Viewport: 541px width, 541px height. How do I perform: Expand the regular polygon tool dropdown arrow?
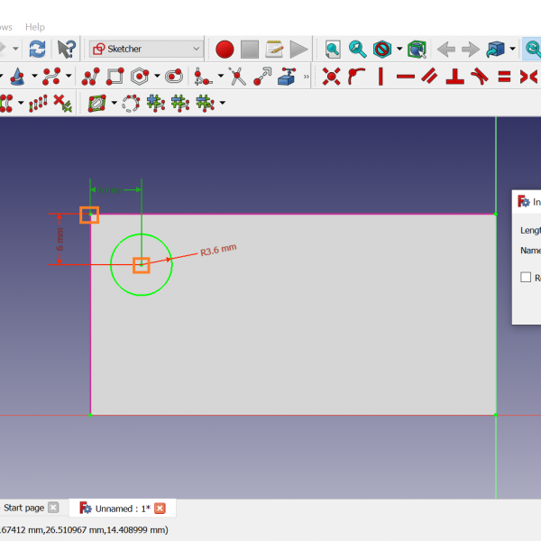(157, 77)
